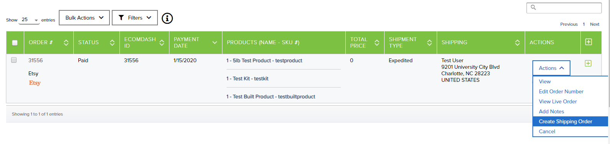Sort by Order # column arrows
This screenshot has width=610, height=144.
click(66, 43)
